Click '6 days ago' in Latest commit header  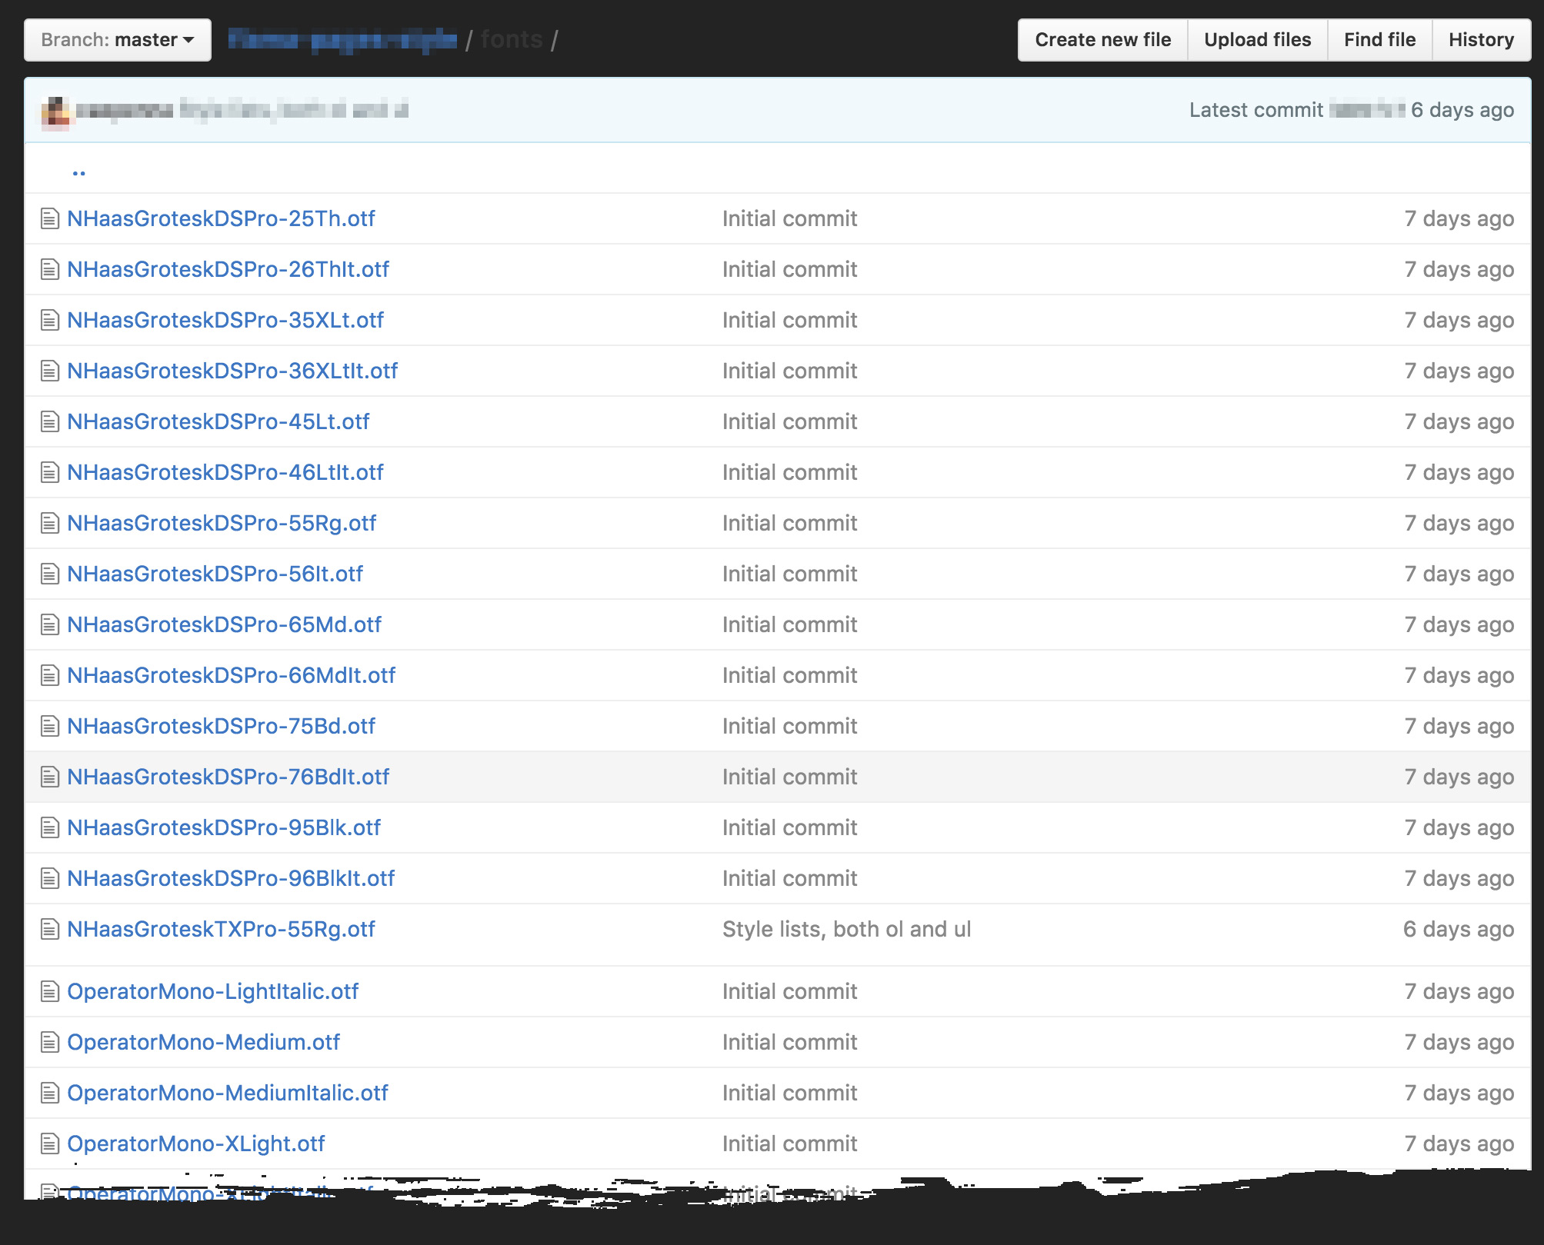[x=1462, y=111]
